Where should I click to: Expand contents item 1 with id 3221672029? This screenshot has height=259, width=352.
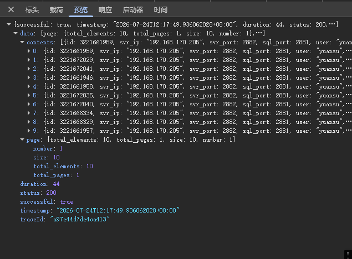29,60
